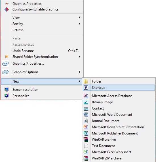This screenshot has height=162, width=156.
Task: Choose Undo Rename in the menu
Action: click(x=42, y=51)
